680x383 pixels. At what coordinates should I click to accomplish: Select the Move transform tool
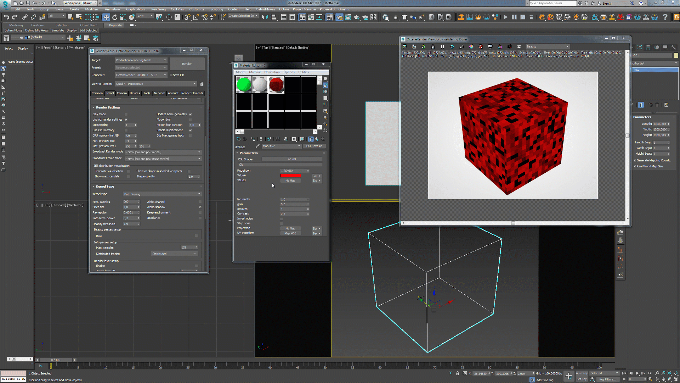point(106,17)
